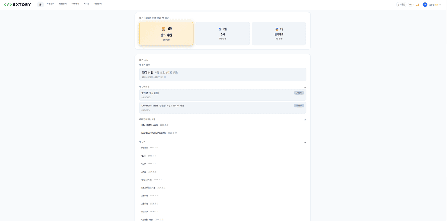
Task: Collapse the 내 구독 section
Action: pyautogui.click(x=305, y=142)
